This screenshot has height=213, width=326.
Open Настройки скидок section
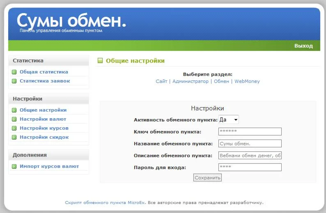click(44, 137)
